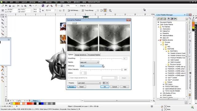The image size is (197, 111).
Task: Open the Bitmaps menu
Action: coord(49,2)
